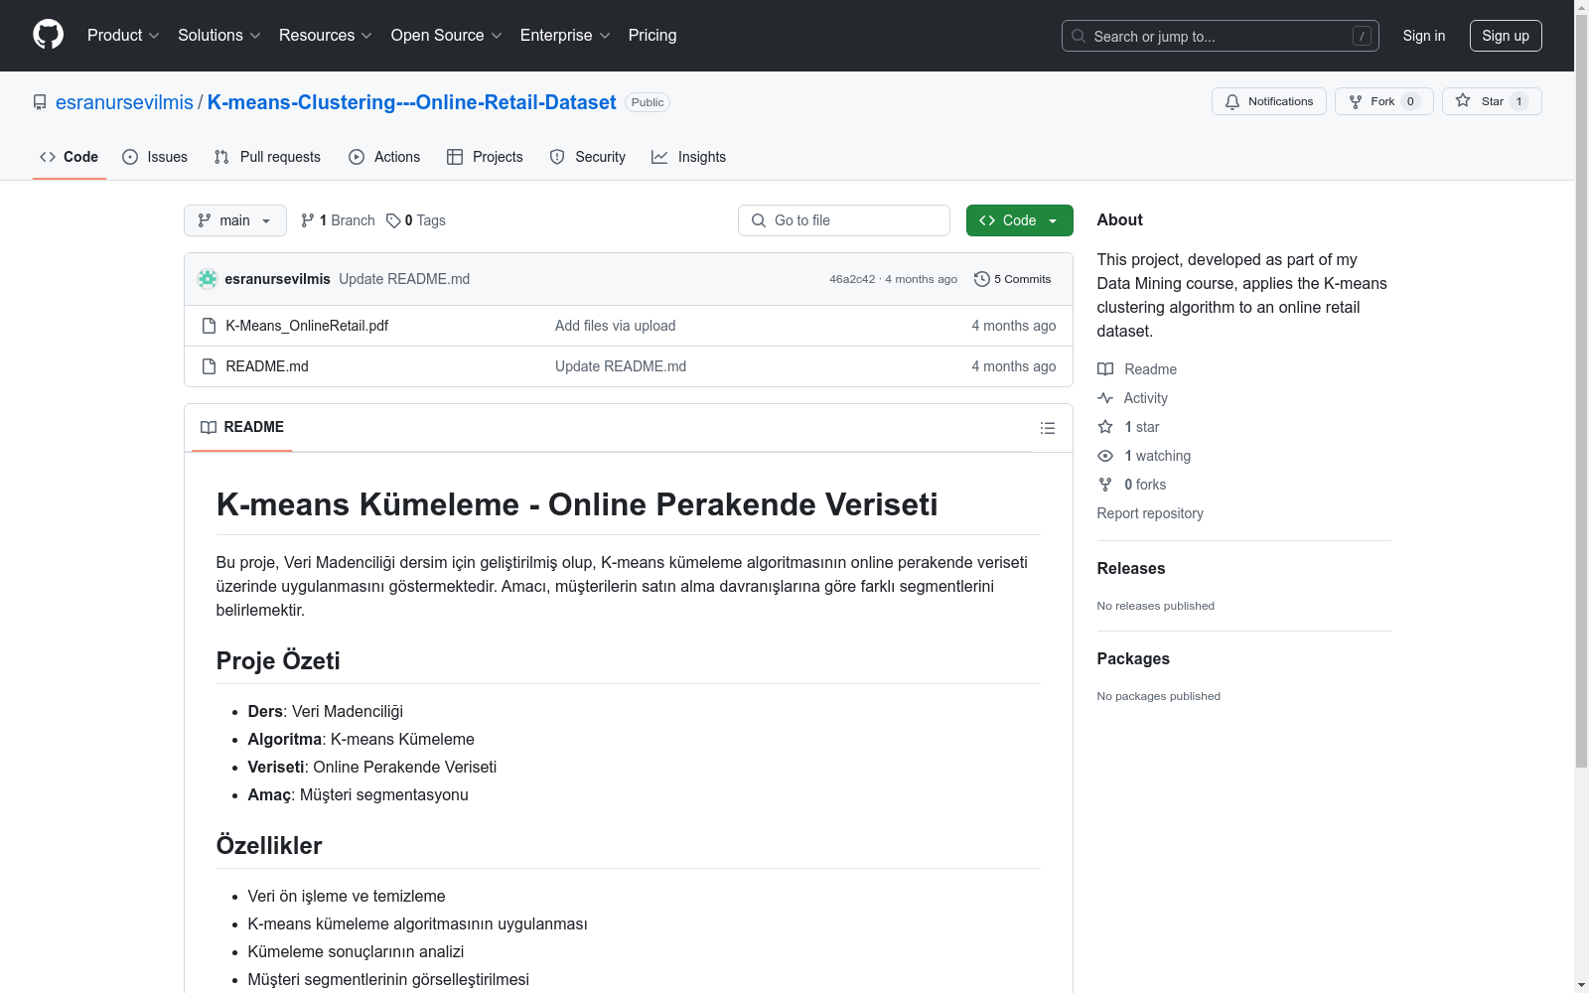This screenshot has height=993, width=1589.
Task: Click the "No packages published" text
Action: pyautogui.click(x=1158, y=696)
